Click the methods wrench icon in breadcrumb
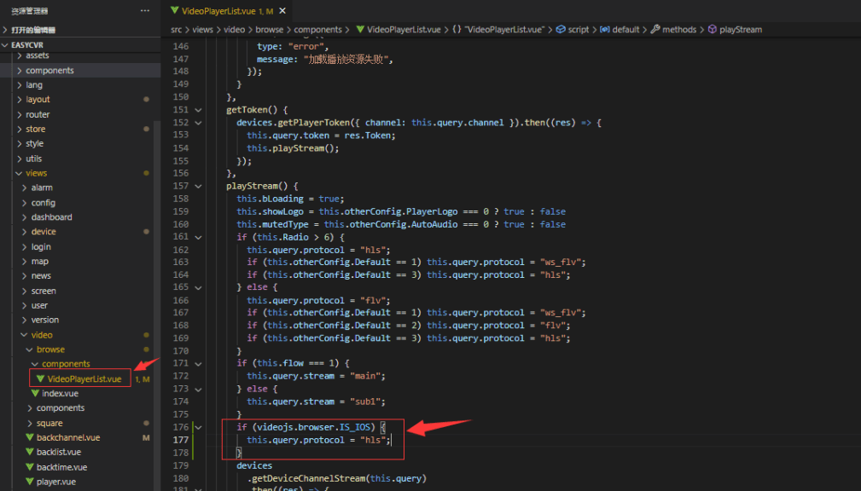Viewport: 861px width, 491px height. 655,29
